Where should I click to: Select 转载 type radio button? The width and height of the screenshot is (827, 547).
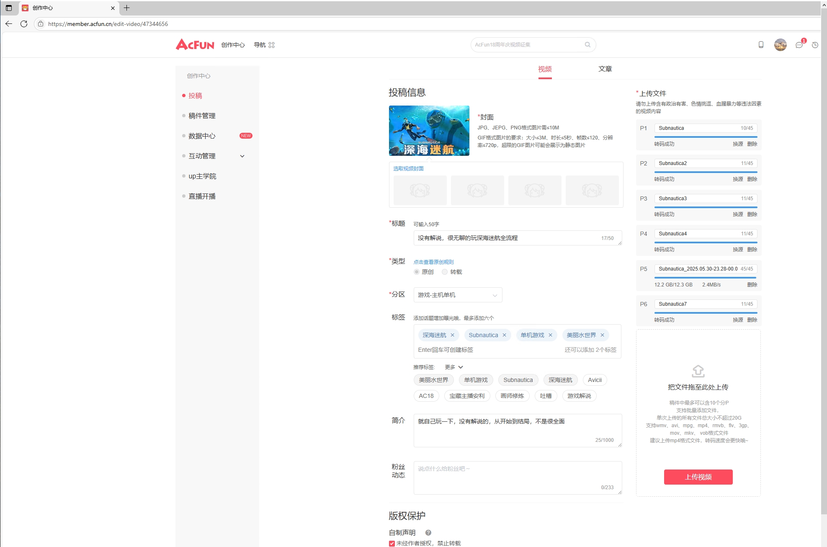(x=445, y=272)
